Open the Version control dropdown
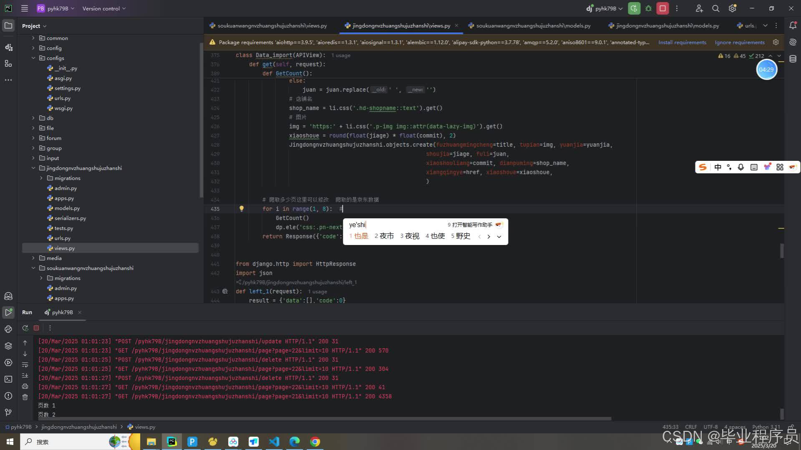The width and height of the screenshot is (801, 450). pos(103,8)
